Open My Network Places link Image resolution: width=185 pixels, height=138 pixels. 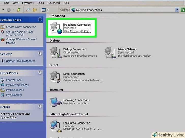click(17, 85)
